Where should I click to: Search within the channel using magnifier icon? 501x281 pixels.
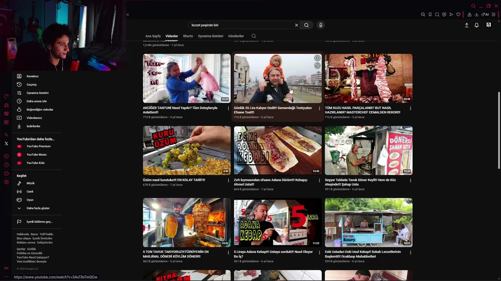click(254, 36)
